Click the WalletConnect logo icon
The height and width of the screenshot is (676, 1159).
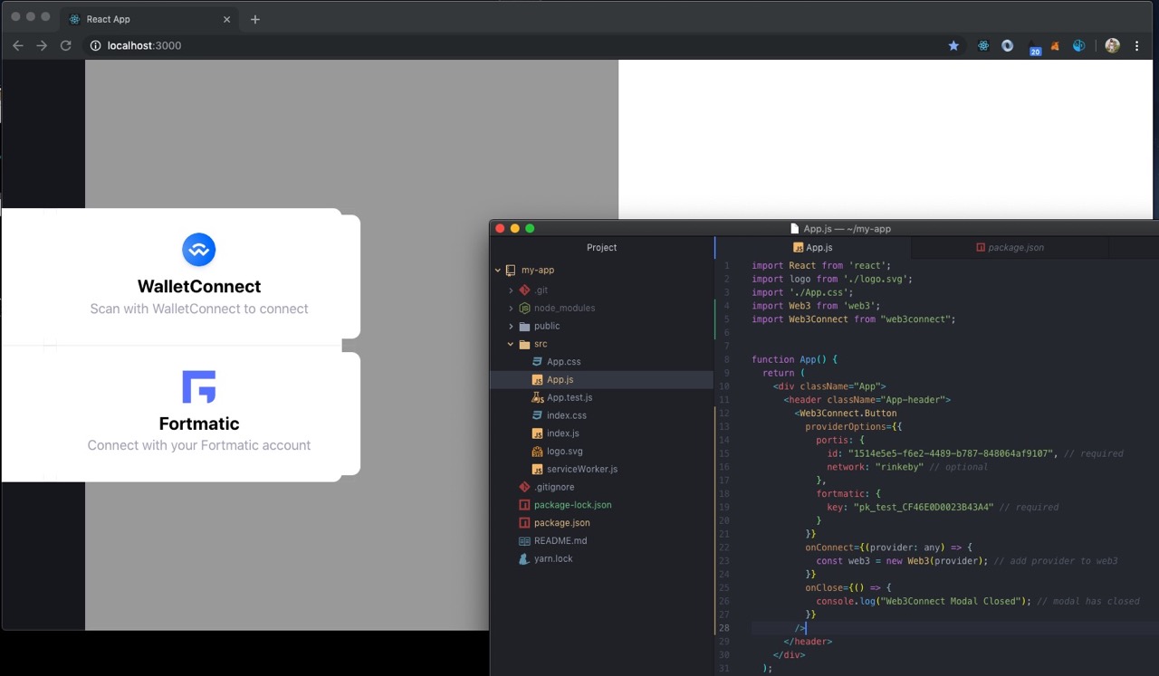click(x=198, y=250)
